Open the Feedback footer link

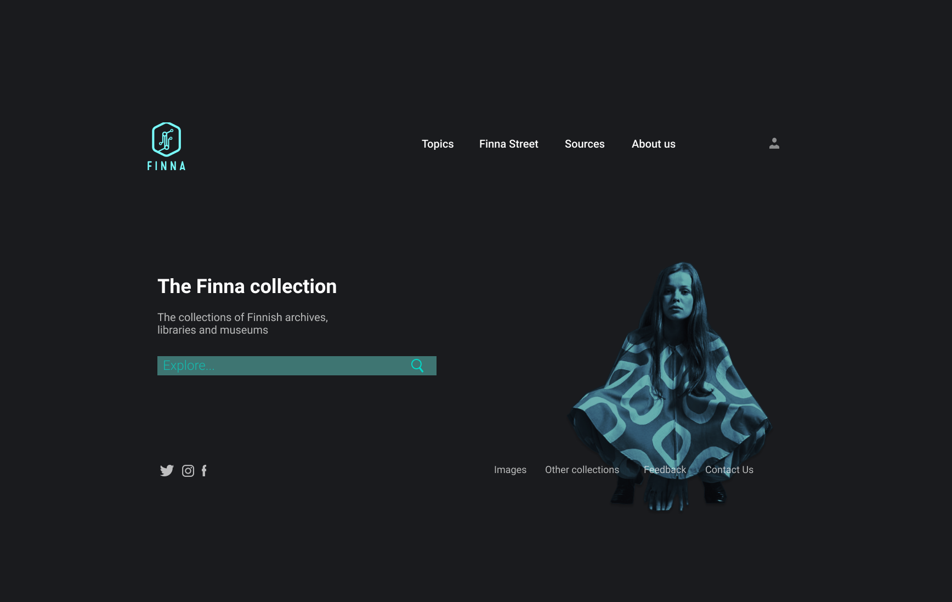pyautogui.click(x=665, y=470)
